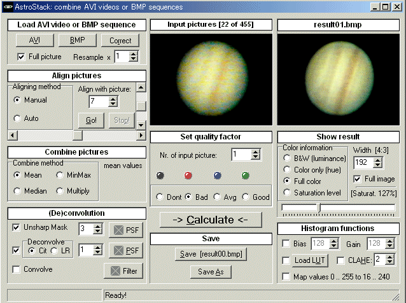This screenshot has height=303, width=406.
Task: Click the Correct button
Action: (120, 40)
